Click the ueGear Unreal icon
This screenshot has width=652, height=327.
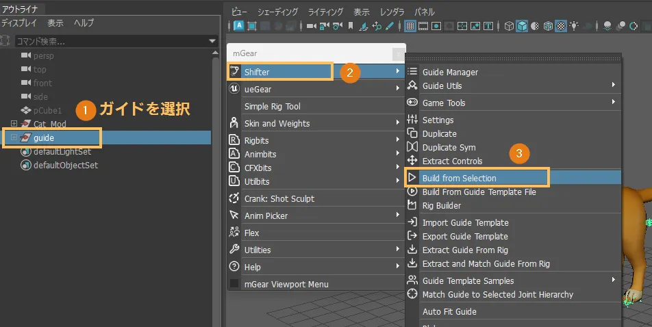click(234, 89)
